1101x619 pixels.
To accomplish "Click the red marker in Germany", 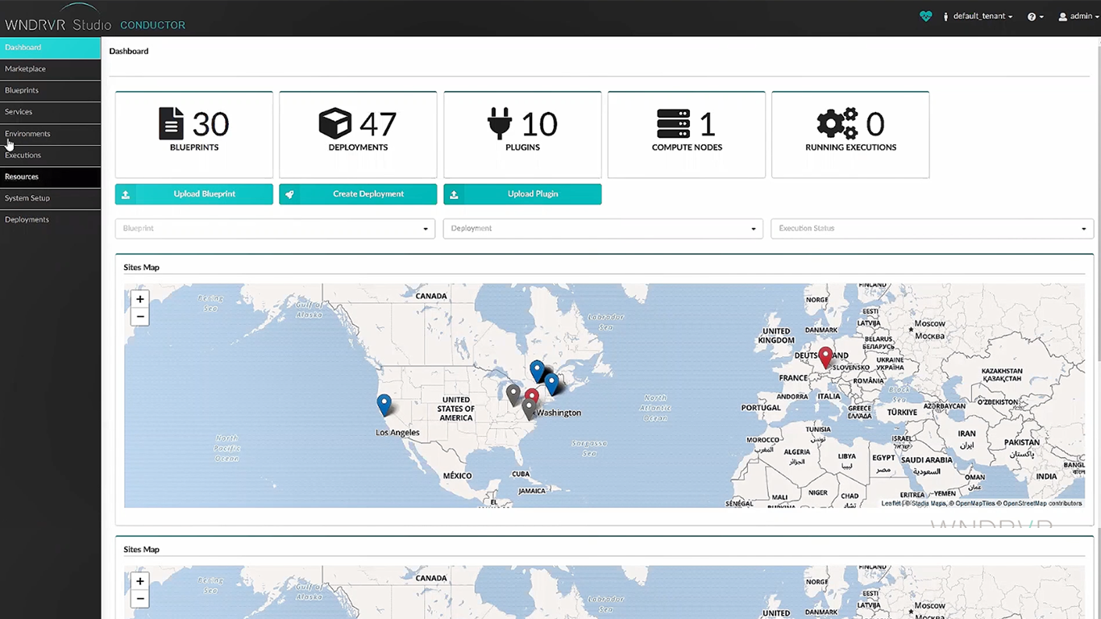I will pyautogui.click(x=825, y=357).
